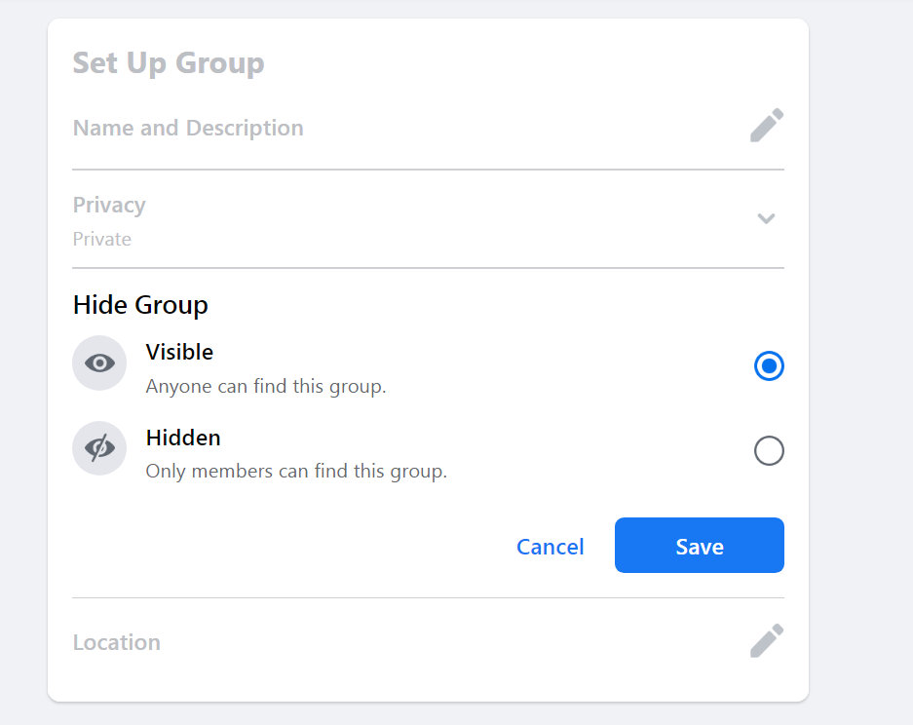The image size is (913, 725).
Task: Expand the Privacy chevron arrow
Action: click(x=766, y=218)
